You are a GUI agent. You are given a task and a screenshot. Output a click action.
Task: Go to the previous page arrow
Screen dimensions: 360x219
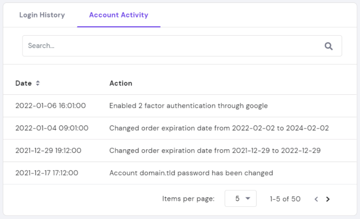pos(316,199)
